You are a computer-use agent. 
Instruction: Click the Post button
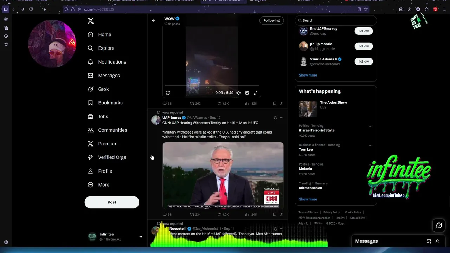pyautogui.click(x=112, y=202)
